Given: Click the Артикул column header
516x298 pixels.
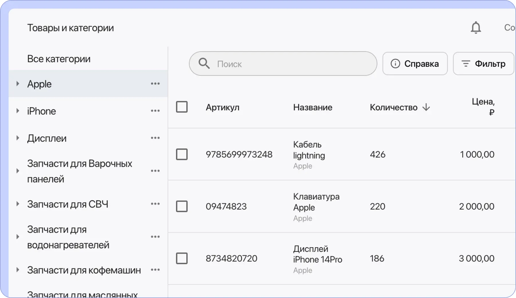Looking at the screenshot, I should (222, 107).
